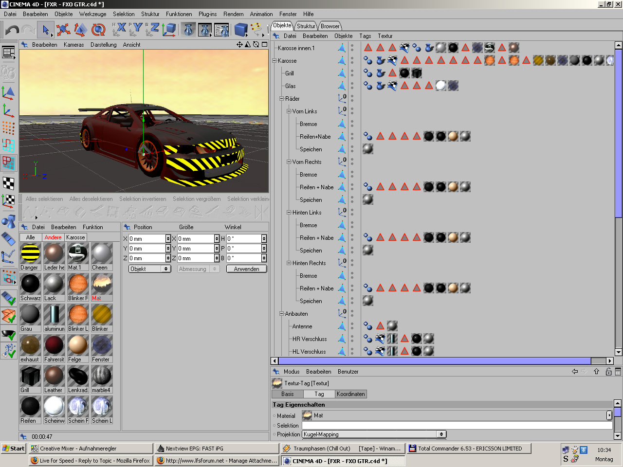
Task: Toggle the Y axis lock
Action: coord(137,29)
